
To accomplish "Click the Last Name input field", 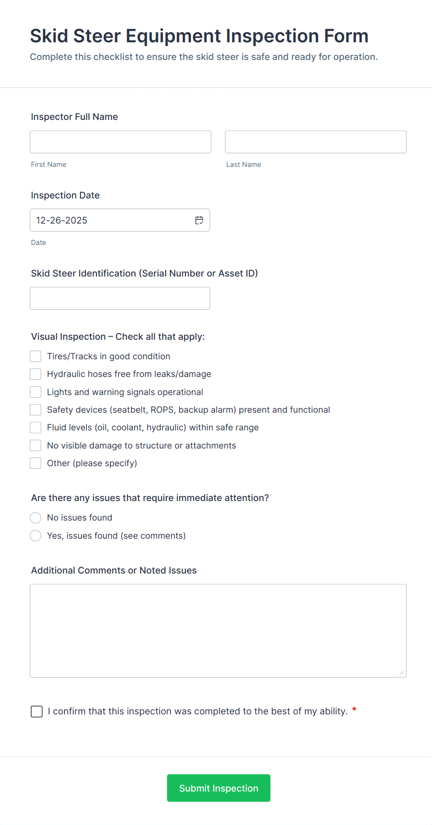I will click(315, 142).
